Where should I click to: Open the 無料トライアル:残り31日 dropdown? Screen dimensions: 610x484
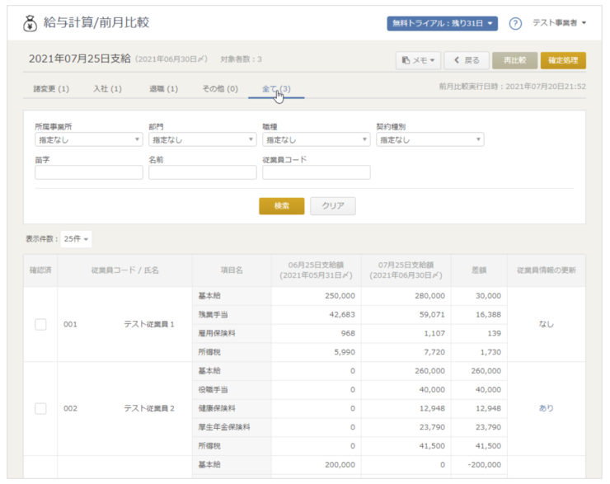click(x=442, y=23)
